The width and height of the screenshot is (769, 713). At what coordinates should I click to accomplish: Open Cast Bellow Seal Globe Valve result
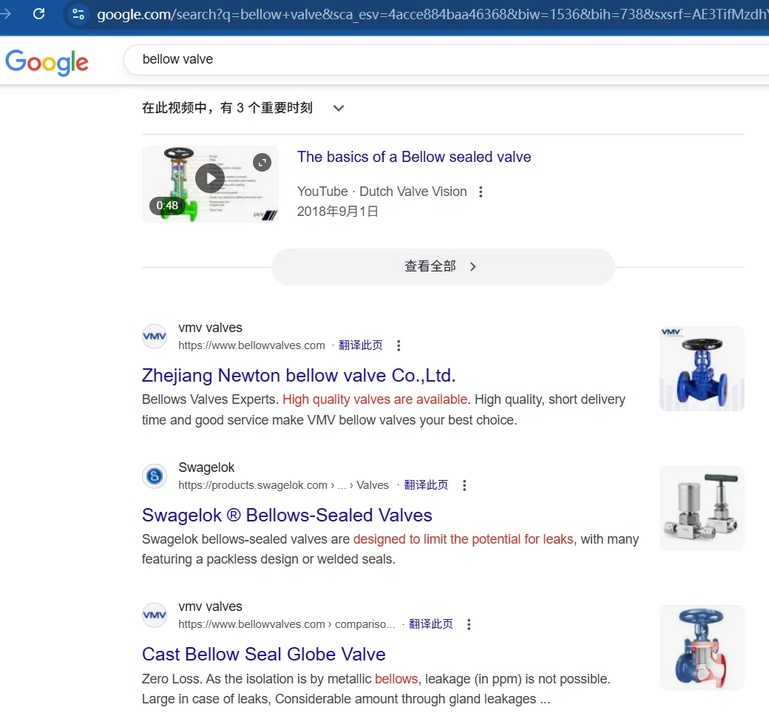tap(263, 655)
